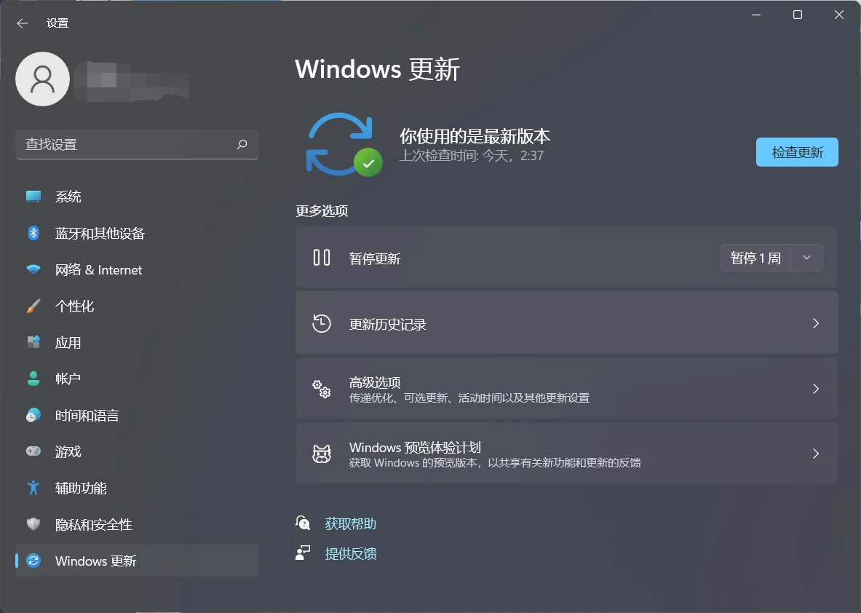Click the Wi-Fi network icon
The image size is (861, 613).
click(x=33, y=269)
